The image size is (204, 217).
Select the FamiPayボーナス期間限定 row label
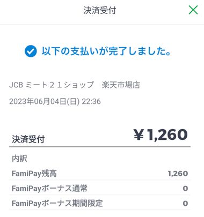(57, 203)
